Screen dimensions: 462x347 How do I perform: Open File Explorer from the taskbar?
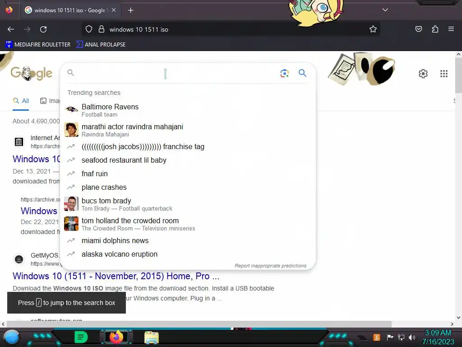[152, 338]
